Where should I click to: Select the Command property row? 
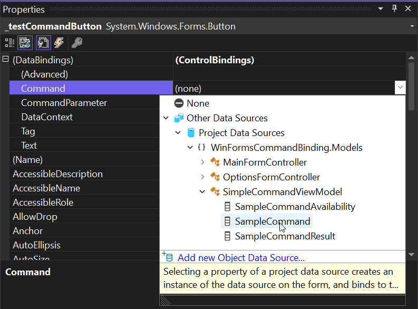91,88
